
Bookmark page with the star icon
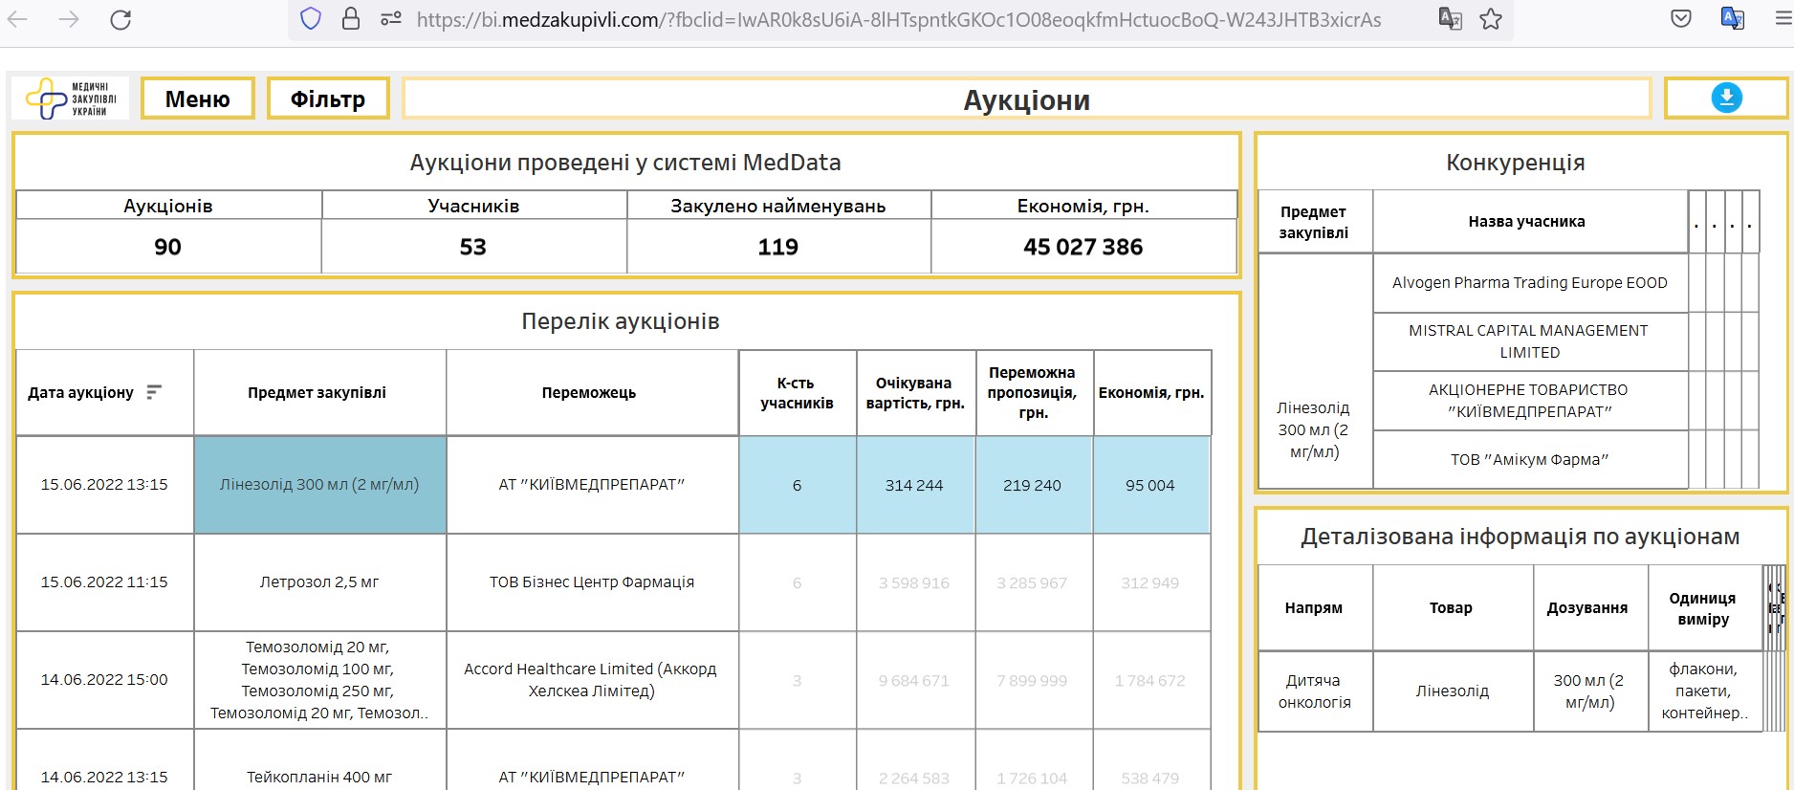pyautogui.click(x=1490, y=19)
